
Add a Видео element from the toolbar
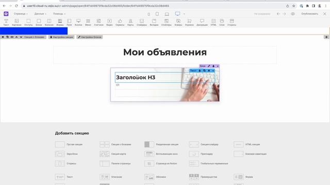(x=109, y=22)
